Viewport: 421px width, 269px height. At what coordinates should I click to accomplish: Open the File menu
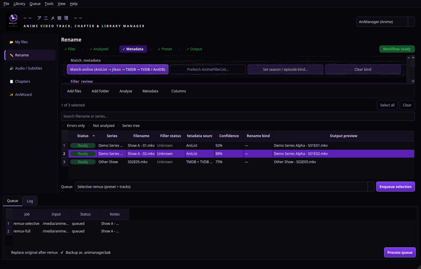tap(6, 4)
